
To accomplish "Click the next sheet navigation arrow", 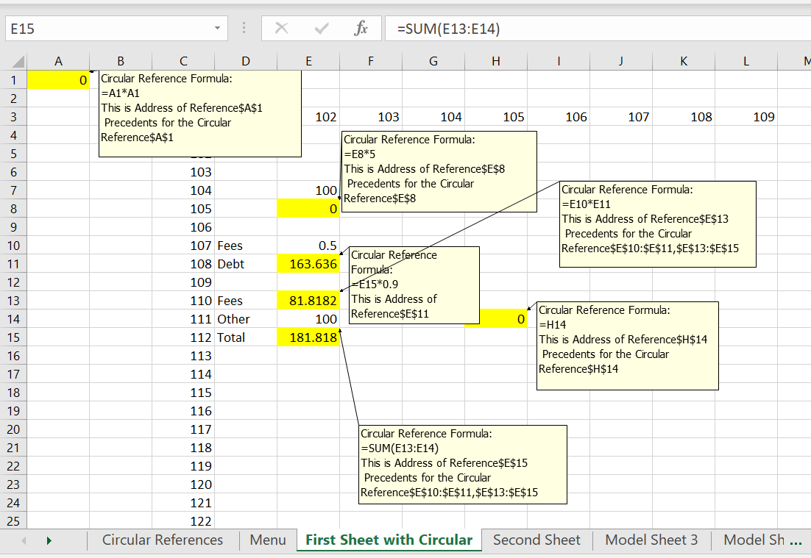I will [x=49, y=540].
